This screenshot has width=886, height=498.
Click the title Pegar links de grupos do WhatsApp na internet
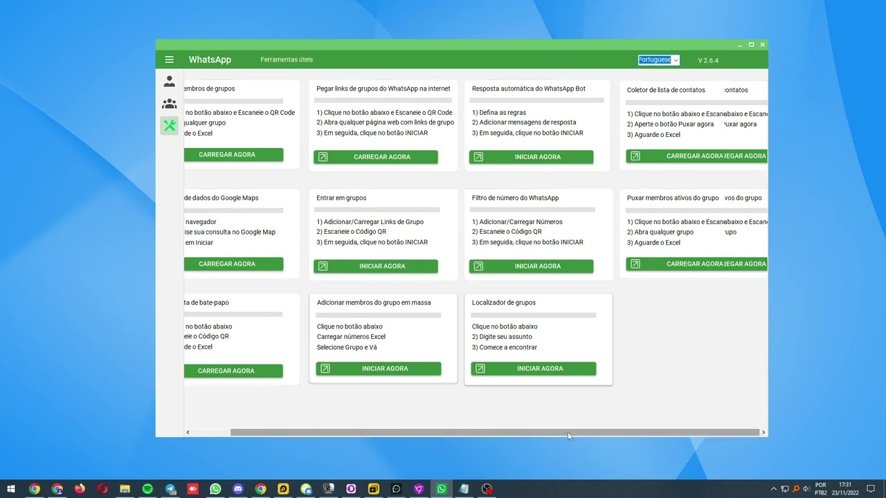(x=383, y=89)
